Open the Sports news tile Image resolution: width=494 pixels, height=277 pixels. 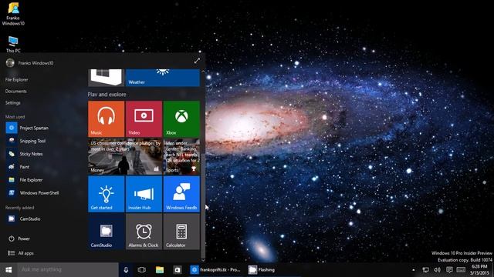tap(181, 156)
